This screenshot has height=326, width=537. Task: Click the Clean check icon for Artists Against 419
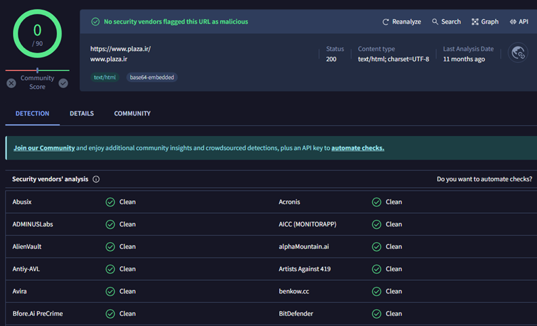point(377,269)
